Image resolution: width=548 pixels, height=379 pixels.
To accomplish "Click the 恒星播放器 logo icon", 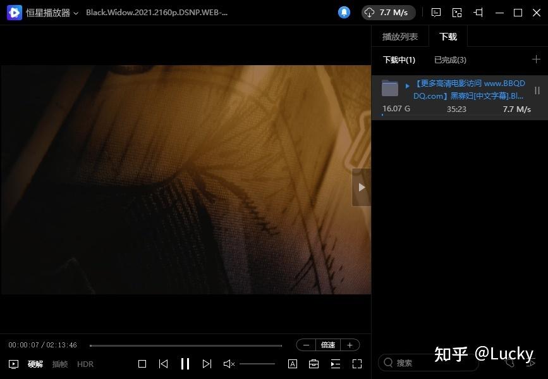I will pos(15,13).
